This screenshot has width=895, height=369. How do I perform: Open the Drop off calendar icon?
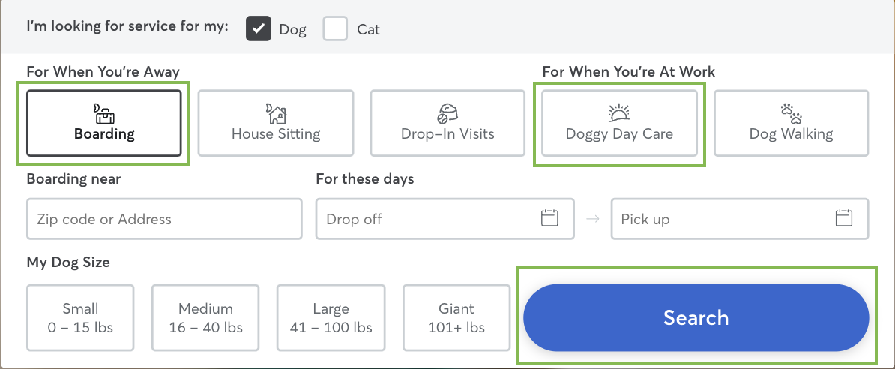(549, 218)
